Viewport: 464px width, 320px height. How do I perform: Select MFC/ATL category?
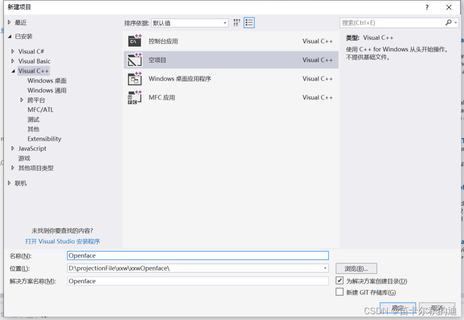tap(40, 110)
